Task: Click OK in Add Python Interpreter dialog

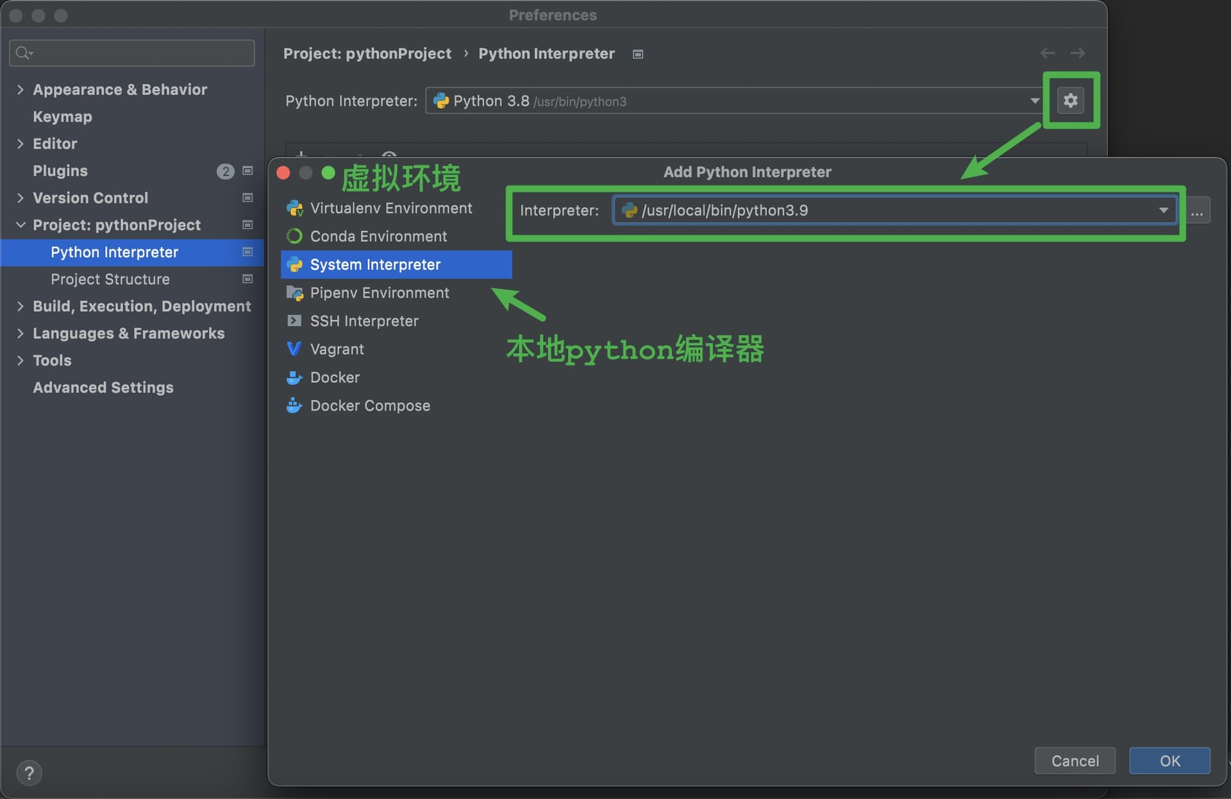Action: click(x=1169, y=761)
